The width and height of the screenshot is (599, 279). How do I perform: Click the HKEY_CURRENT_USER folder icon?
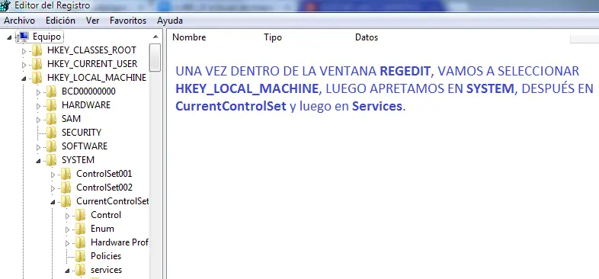coord(37,64)
